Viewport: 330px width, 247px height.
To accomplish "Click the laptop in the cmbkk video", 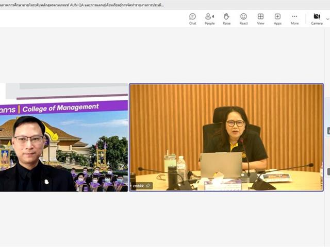I will (x=221, y=165).
